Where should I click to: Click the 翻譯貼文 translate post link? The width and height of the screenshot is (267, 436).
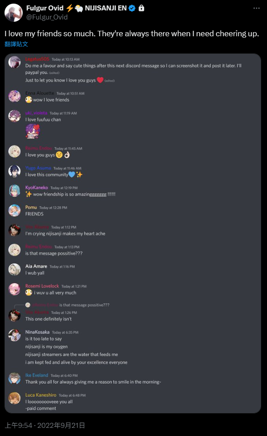click(x=16, y=44)
